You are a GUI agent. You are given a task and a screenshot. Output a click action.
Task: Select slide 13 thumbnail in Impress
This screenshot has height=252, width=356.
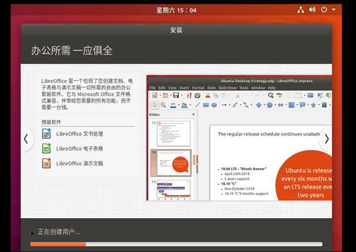pos(174,133)
